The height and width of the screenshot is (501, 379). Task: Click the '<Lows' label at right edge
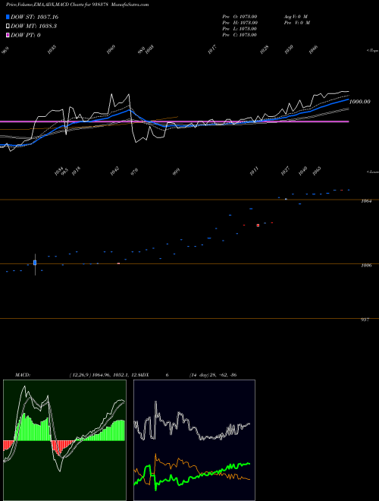click(373, 172)
